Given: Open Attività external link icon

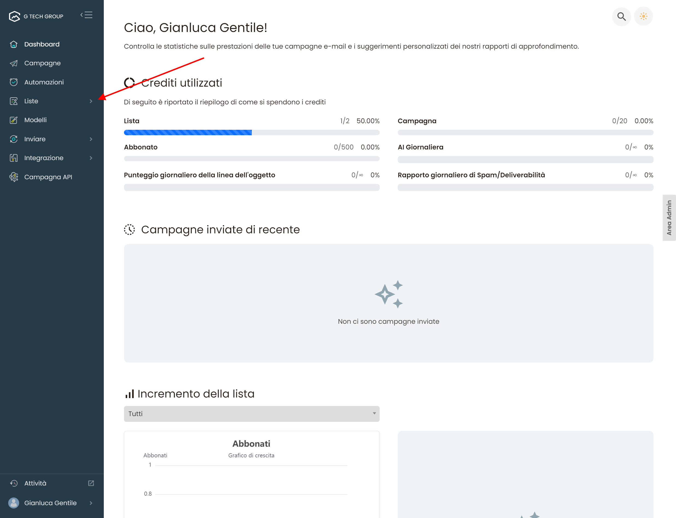Looking at the screenshot, I should [x=91, y=483].
